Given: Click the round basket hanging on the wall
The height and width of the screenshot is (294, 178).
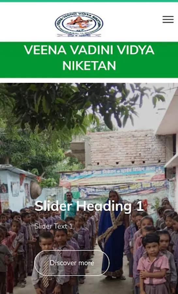Looking at the screenshot, I should (x=35, y=190).
